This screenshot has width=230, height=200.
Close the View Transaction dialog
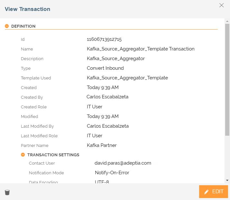pyautogui.click(x=221, y=5)
